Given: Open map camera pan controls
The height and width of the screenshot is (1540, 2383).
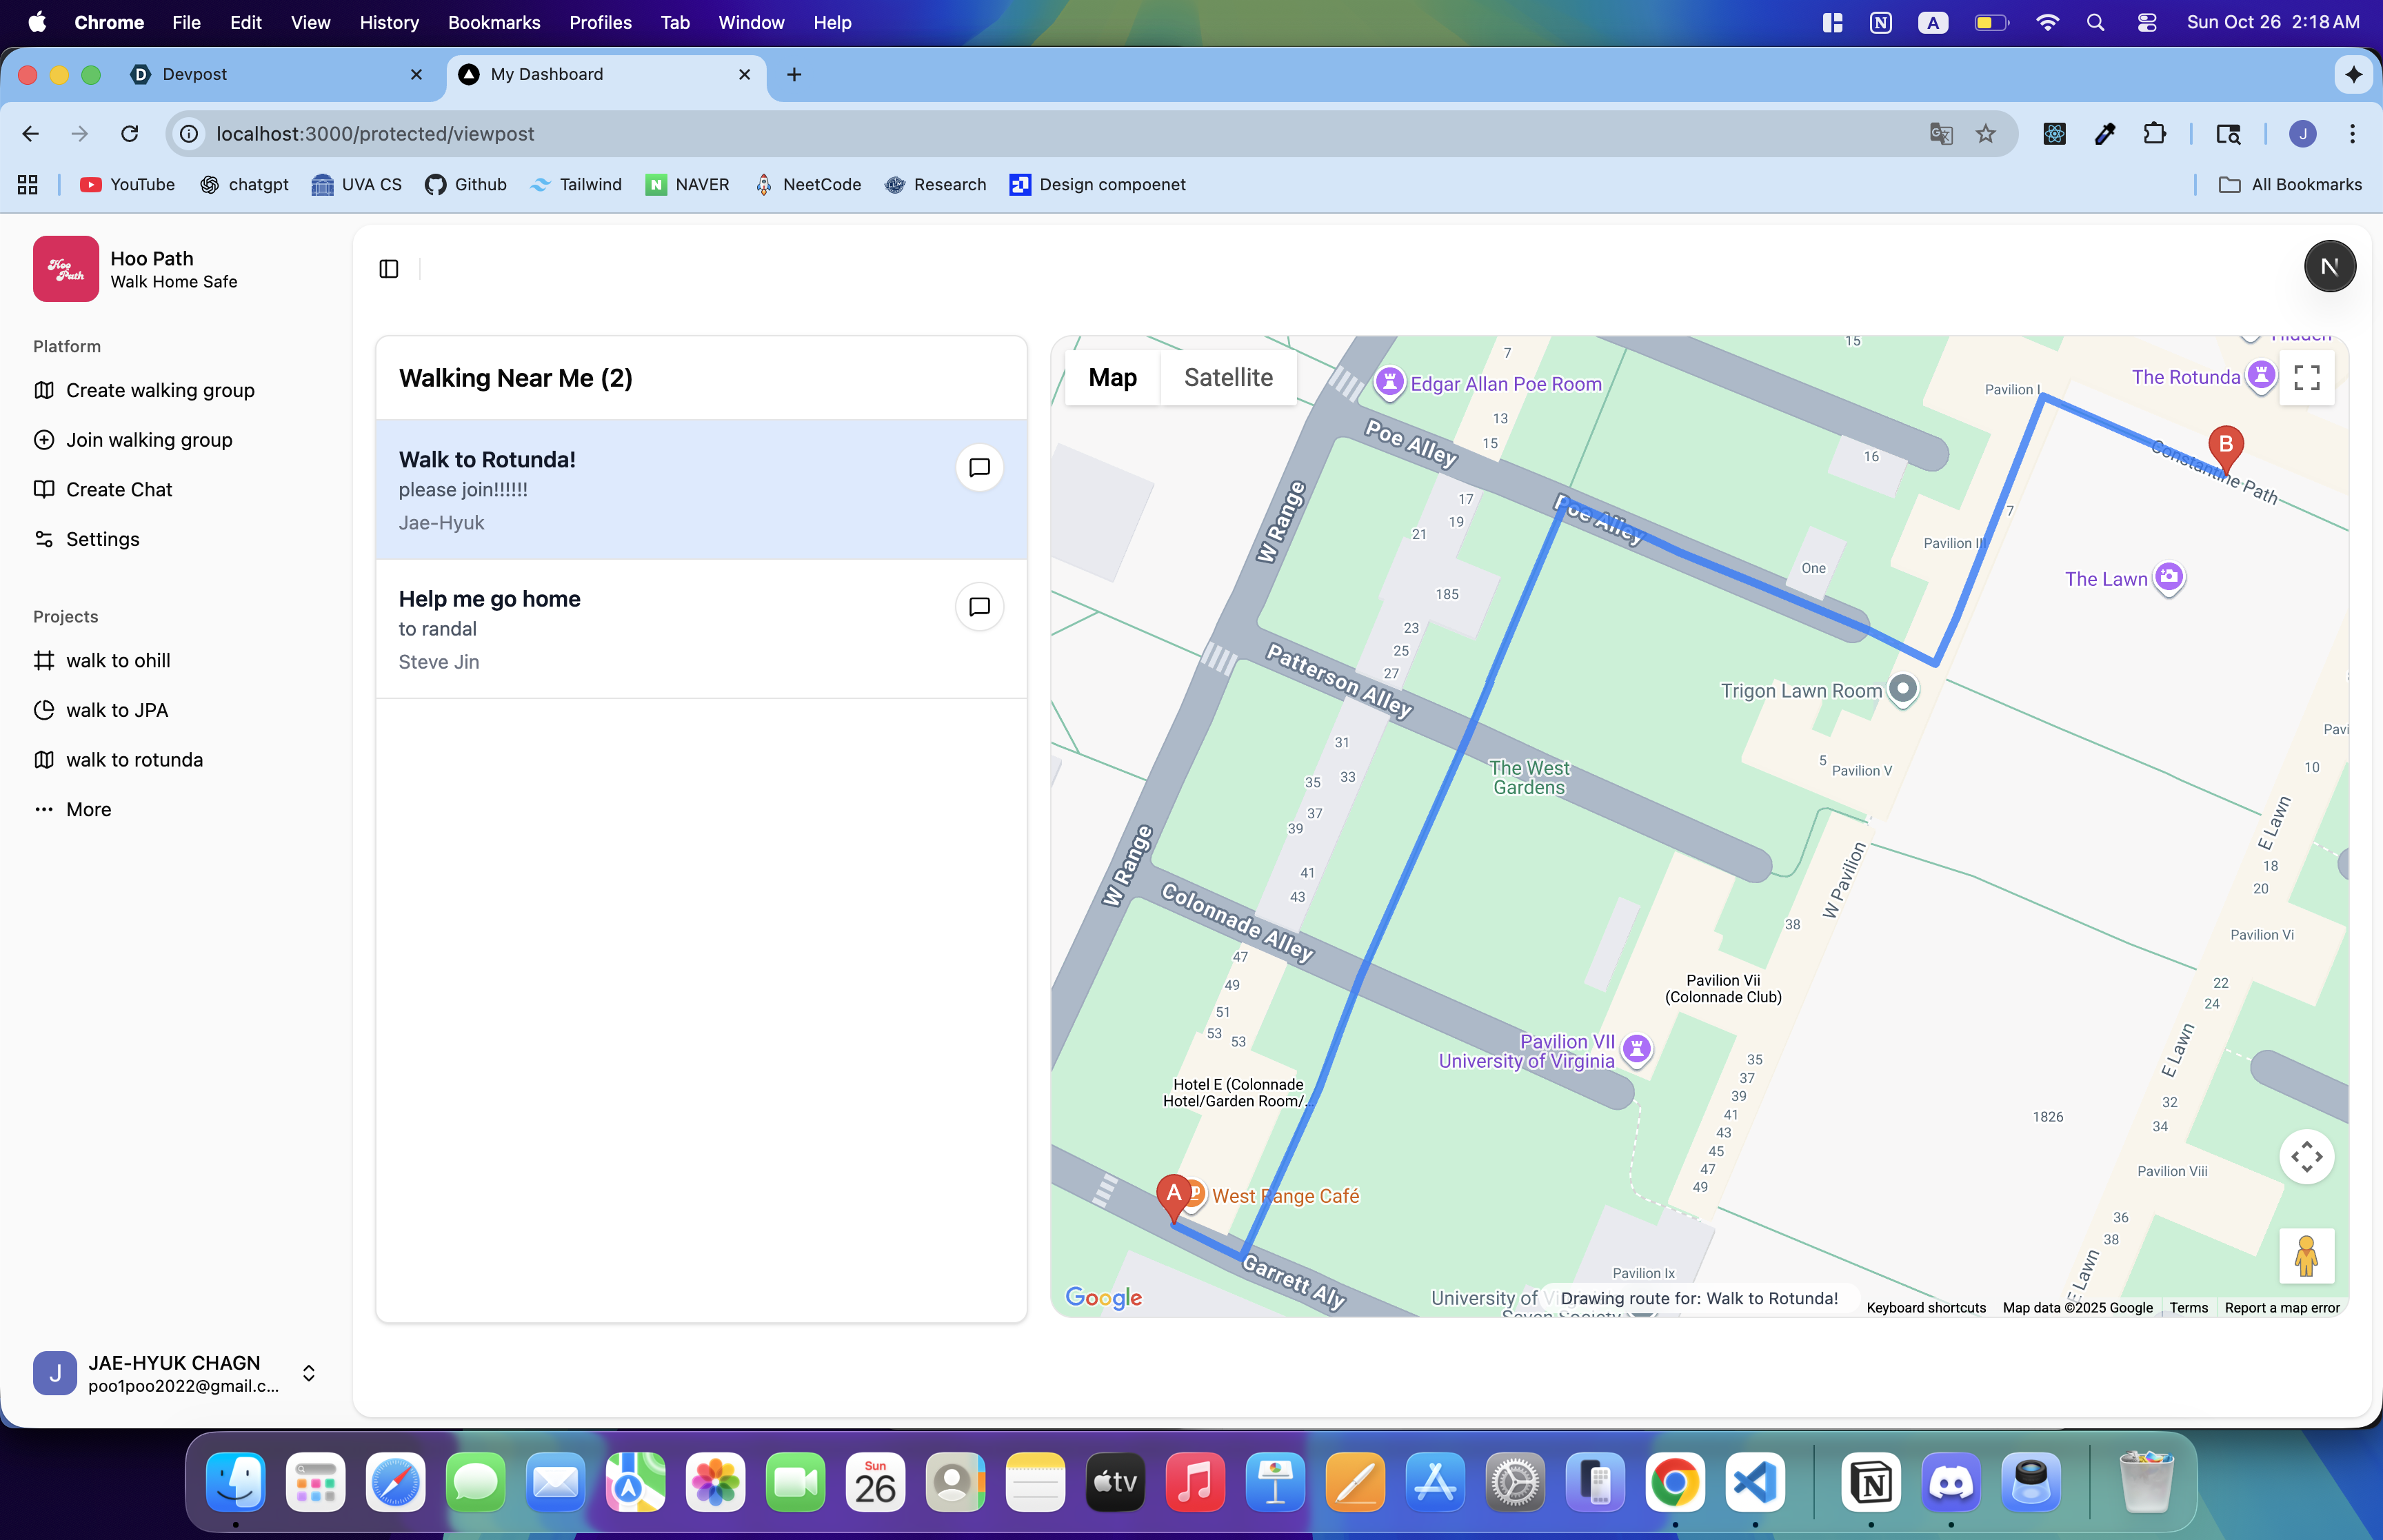Looking at the screenshot, I should 2306,1156.
